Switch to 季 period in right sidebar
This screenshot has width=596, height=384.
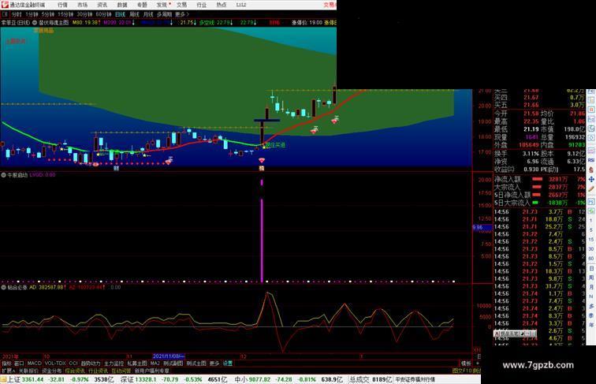pyautogui.click(x=591, y=315)
